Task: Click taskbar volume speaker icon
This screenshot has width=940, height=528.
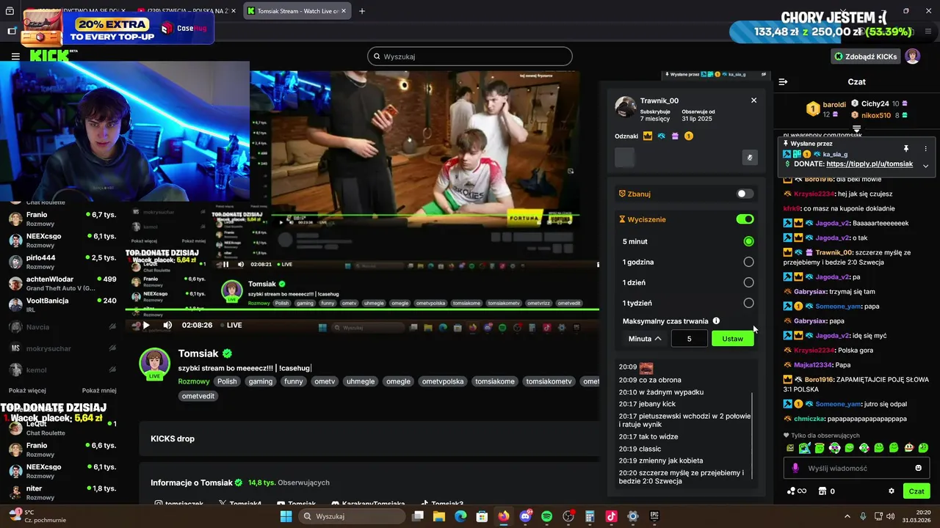Action: pyautogui.click(x=891, y=516)
